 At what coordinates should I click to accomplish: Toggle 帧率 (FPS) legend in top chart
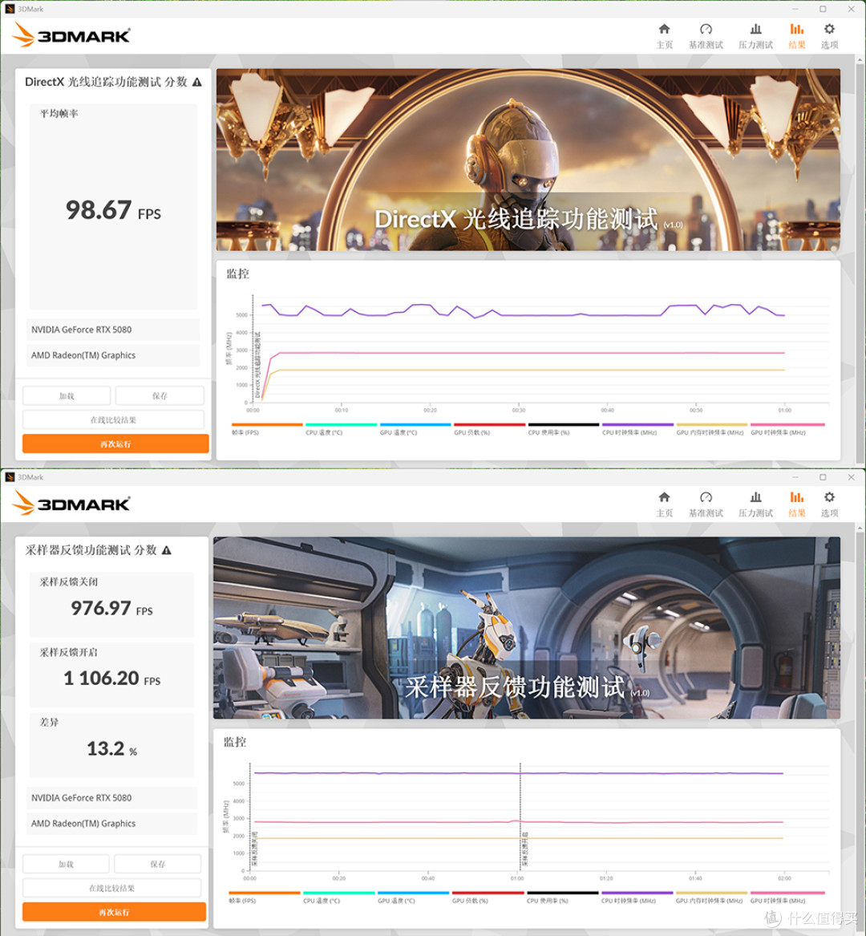[x=266, y=429]
